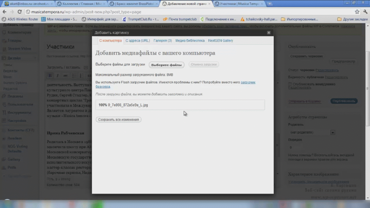370x208 pixels.
Task: Click 'Редактировать' next to Видимость публичная
Action: (x=336, y=77)
